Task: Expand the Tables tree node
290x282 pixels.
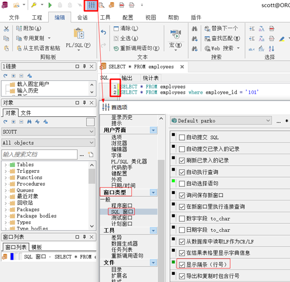Action: point(5,165)
